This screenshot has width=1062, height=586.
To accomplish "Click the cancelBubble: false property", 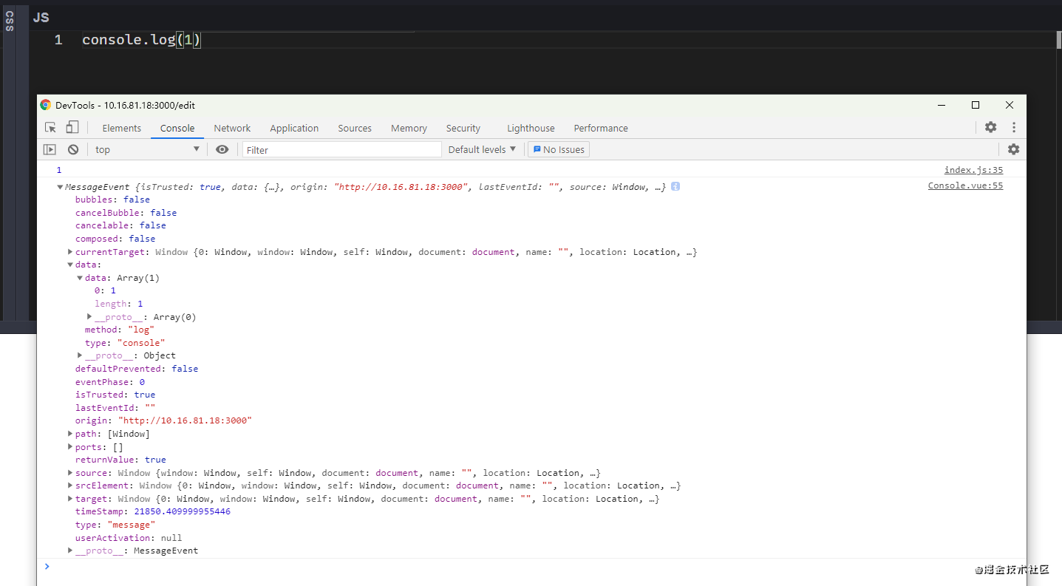I will 126,213.
